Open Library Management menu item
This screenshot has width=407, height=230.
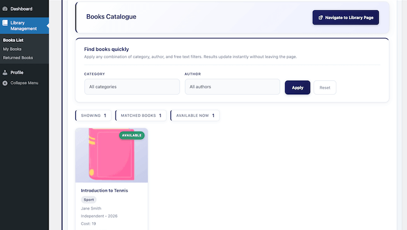[x=25, y=26]
